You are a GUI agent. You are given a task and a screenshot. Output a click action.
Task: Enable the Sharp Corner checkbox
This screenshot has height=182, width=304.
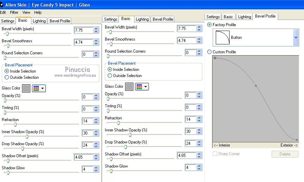[x=215, y=154]
